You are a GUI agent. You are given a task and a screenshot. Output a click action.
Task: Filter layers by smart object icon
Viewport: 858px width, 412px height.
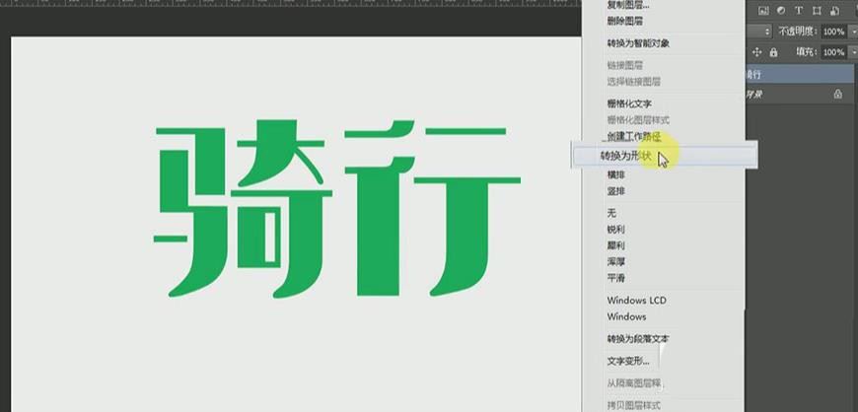click(x=834, y=11)
